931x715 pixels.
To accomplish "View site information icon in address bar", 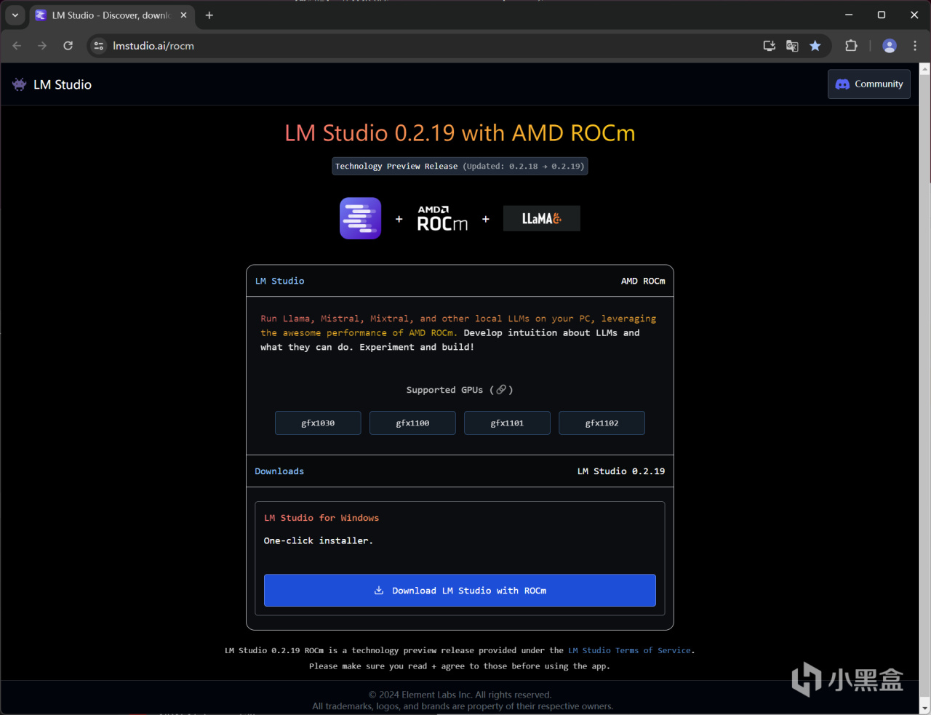I will point(99,46).
